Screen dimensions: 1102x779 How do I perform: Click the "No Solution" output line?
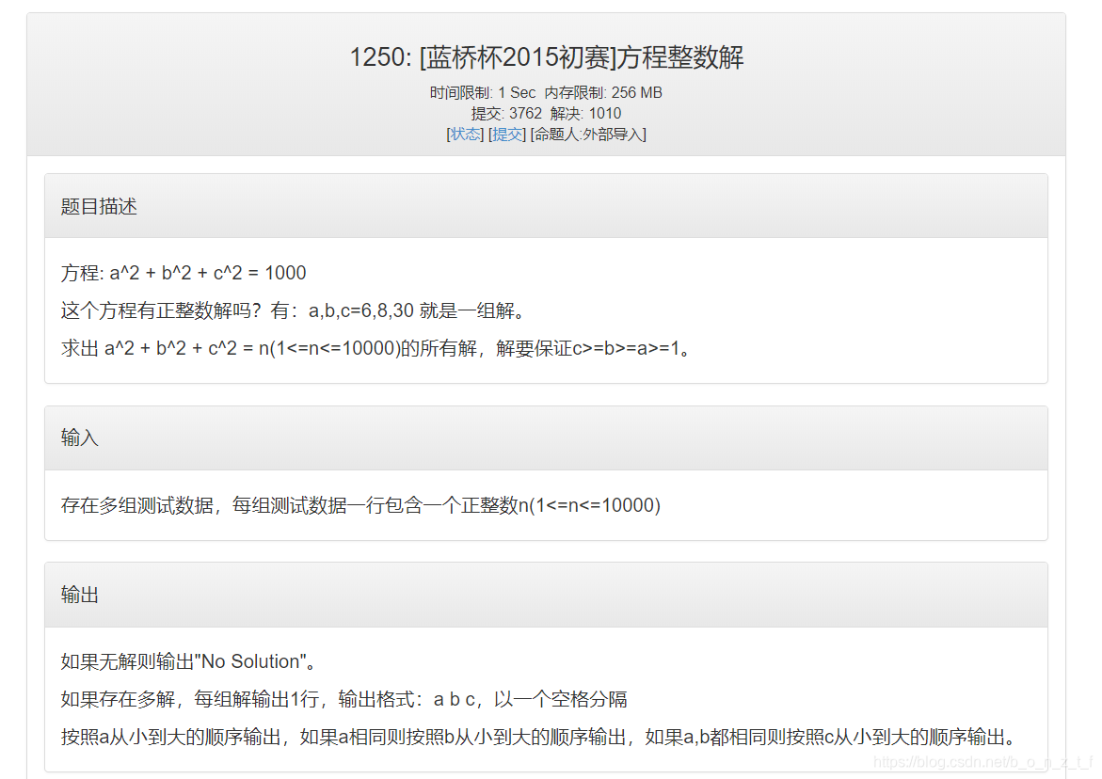pos(190,661)
